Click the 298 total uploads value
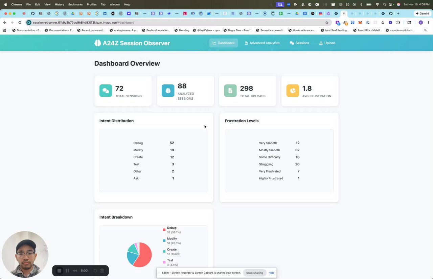Image resolution: width=433 pixels, height=279 pixels. pos(247,88)
